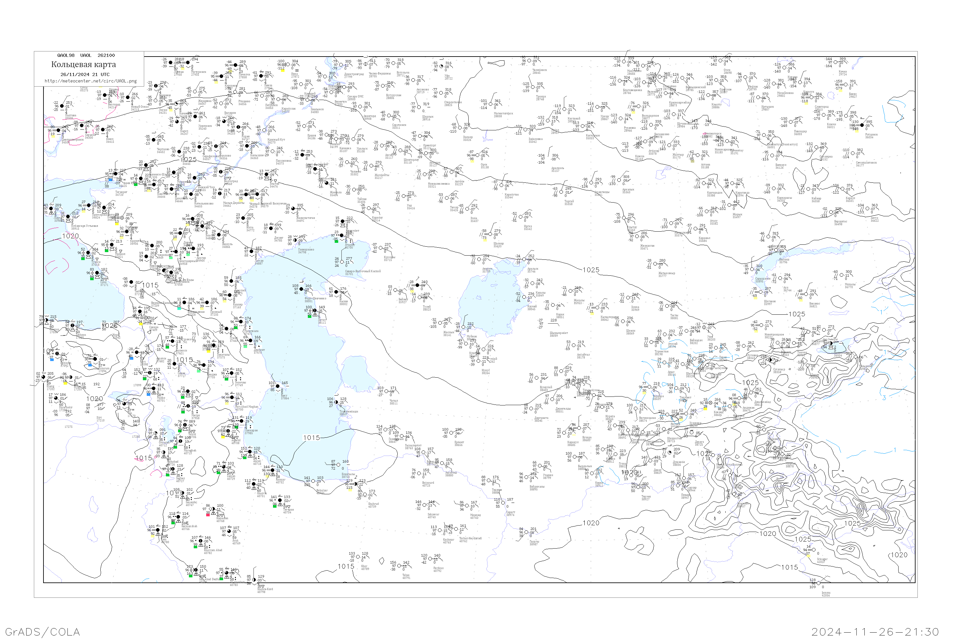The image size is (959, 639).
Task: Select the Инза 27872 open station circle
Action: click(x=287, y=65)
